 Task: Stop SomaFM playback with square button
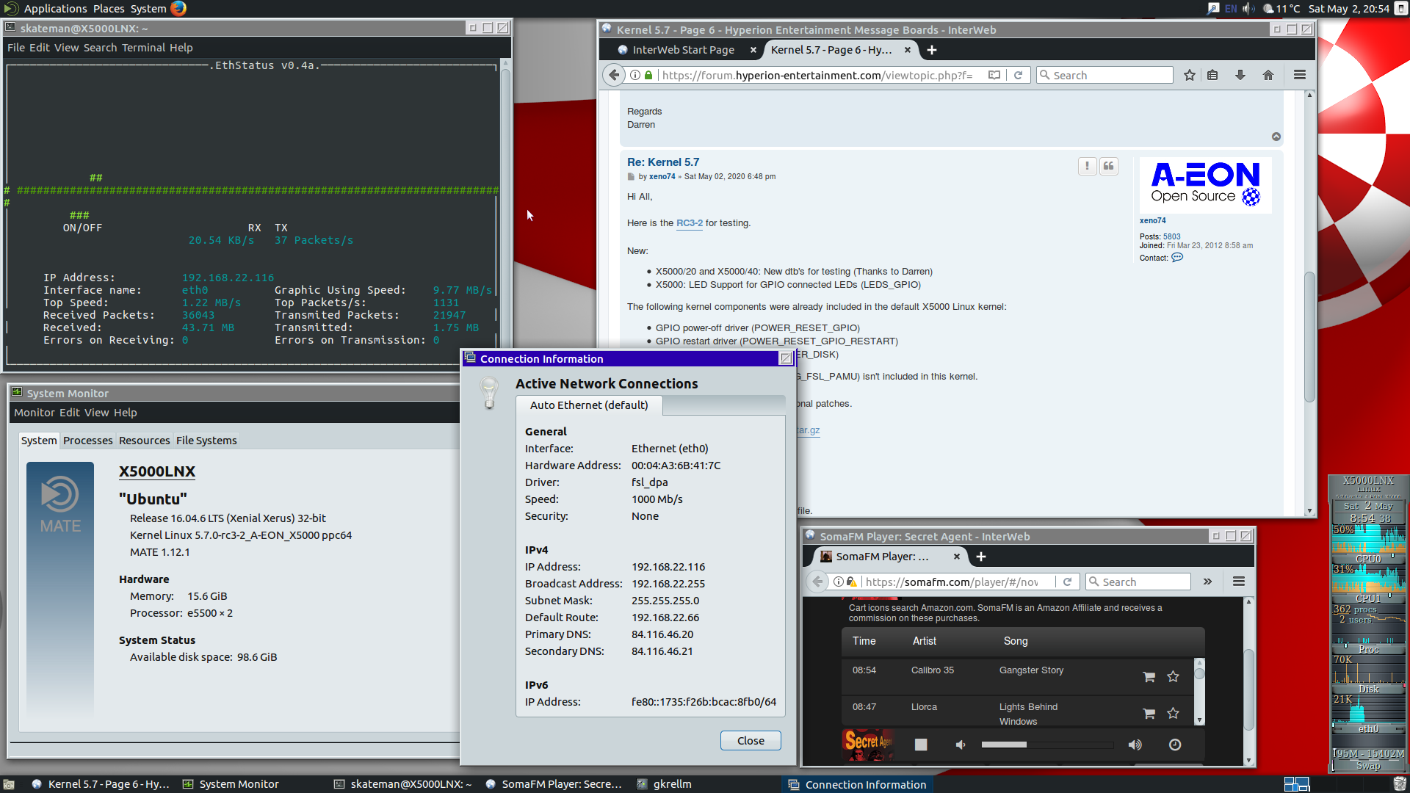(x=920, y=745)
